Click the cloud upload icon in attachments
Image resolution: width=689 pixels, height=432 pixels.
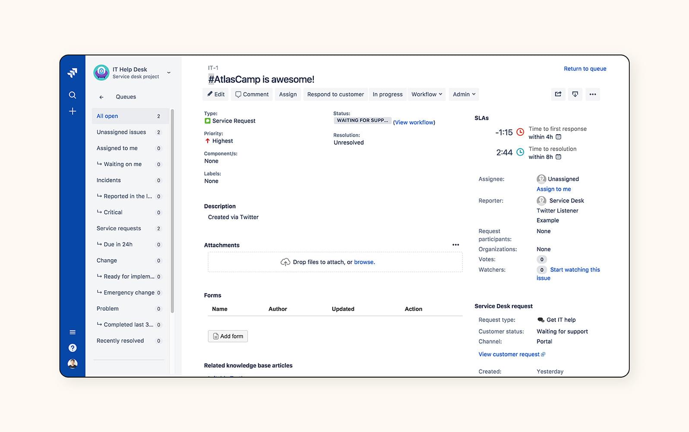285,262
